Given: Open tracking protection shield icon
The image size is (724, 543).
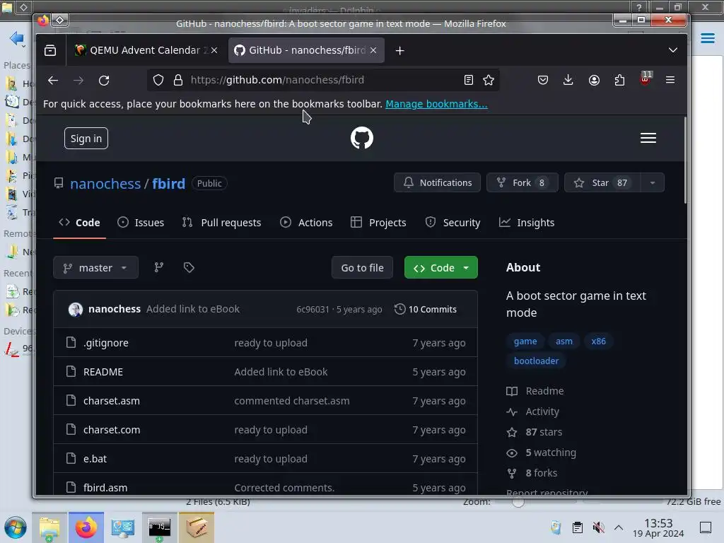Looking at the screenshot, I should point(158,81).
